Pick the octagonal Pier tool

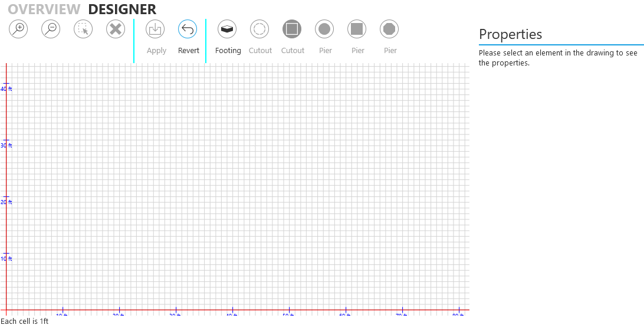coord(389,29)
